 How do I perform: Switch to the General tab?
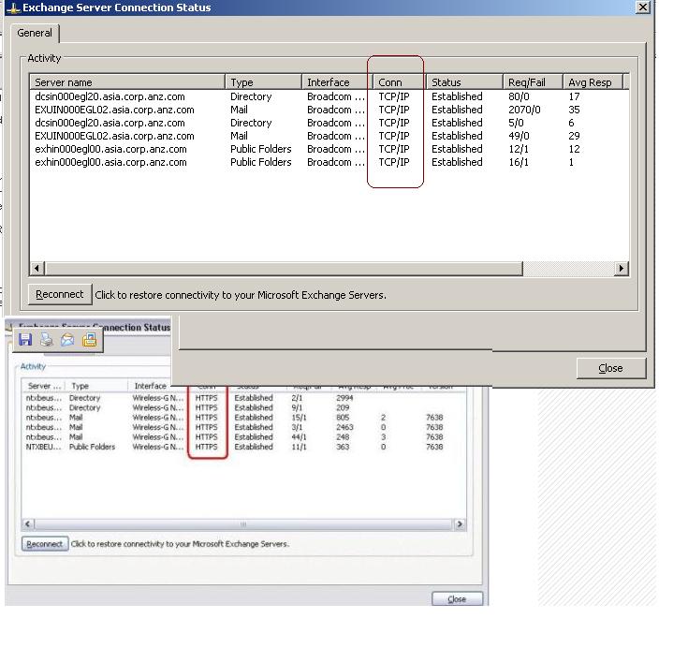(x=35, y=33)
